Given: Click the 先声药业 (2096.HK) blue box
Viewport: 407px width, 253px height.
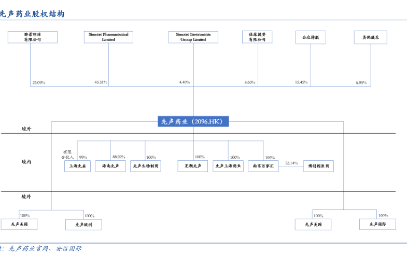Looking at the screenshot, I should click(192, 122).
